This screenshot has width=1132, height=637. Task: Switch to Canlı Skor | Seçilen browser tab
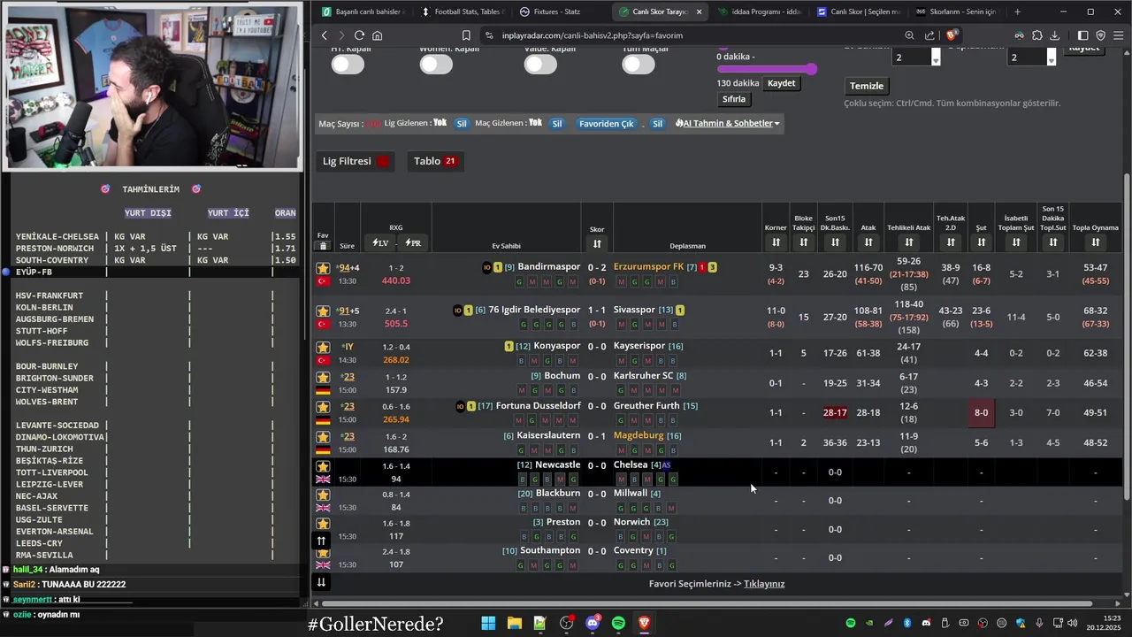point(858,12)
